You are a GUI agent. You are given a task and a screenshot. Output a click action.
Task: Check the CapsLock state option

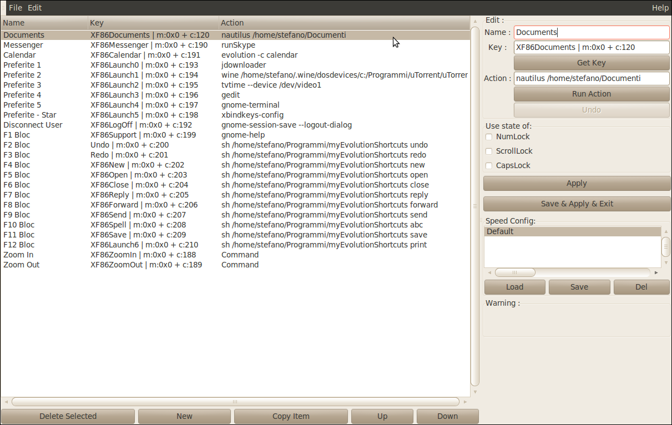click(x=489, y=165)
